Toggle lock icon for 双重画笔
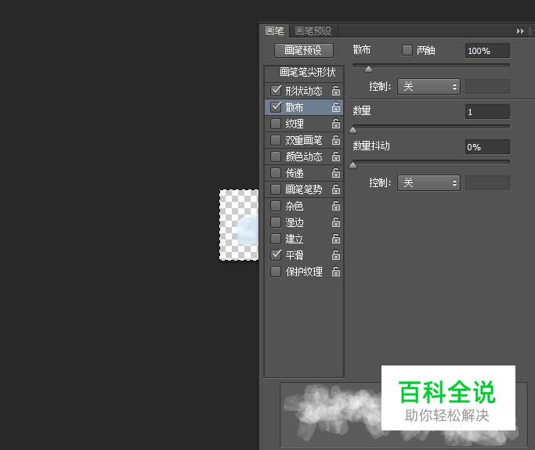The height and width of the screenshot is (450, 535). tap(336, 140)
